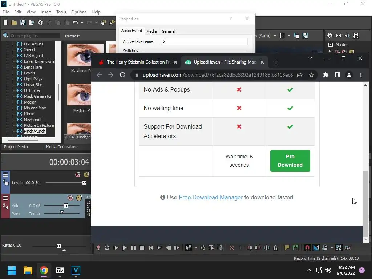Image resolution: width=372 pixels, height=279 pixels.
Task: Open Auto Ripple mode dropdown arrow
Action: pos(332,248)
